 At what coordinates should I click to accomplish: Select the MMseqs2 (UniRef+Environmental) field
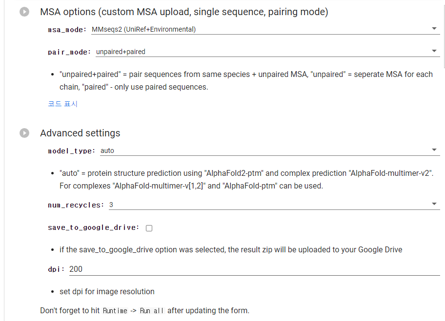(265, 29)
